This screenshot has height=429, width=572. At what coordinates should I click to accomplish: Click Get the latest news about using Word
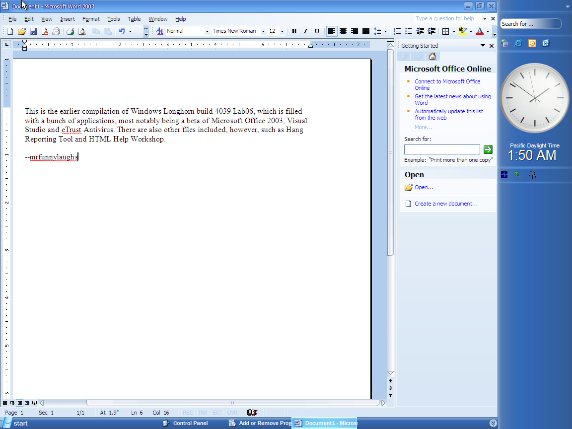coord(452,100)
